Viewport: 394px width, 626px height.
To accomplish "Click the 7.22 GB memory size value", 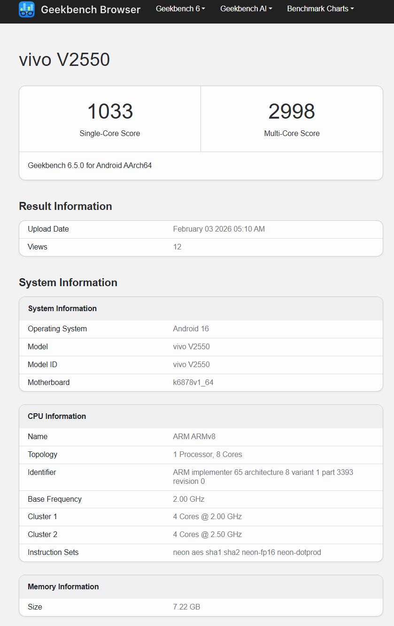I will click(x=186, y=607).
